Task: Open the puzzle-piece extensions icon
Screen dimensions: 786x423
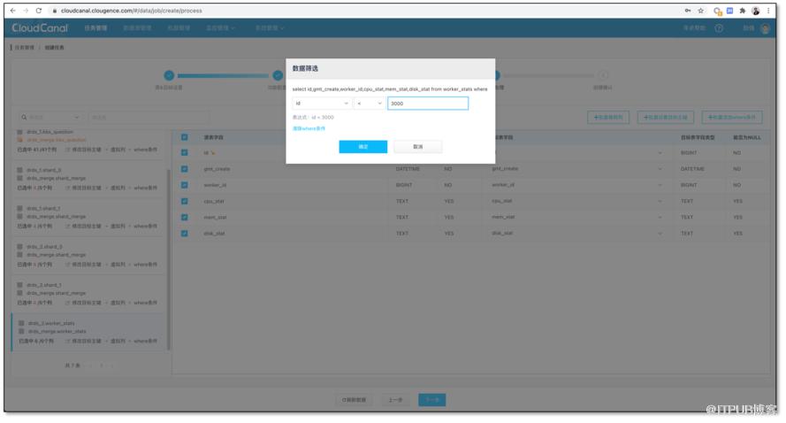Action: [743, 11]
